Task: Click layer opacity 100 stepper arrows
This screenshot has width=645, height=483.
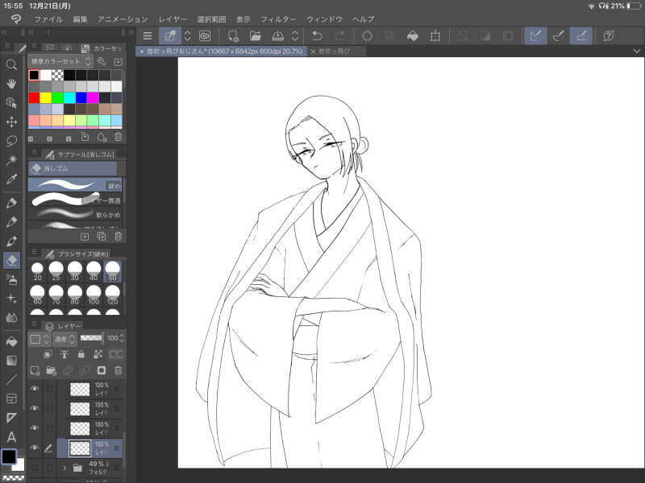Action: pos(122,338)
